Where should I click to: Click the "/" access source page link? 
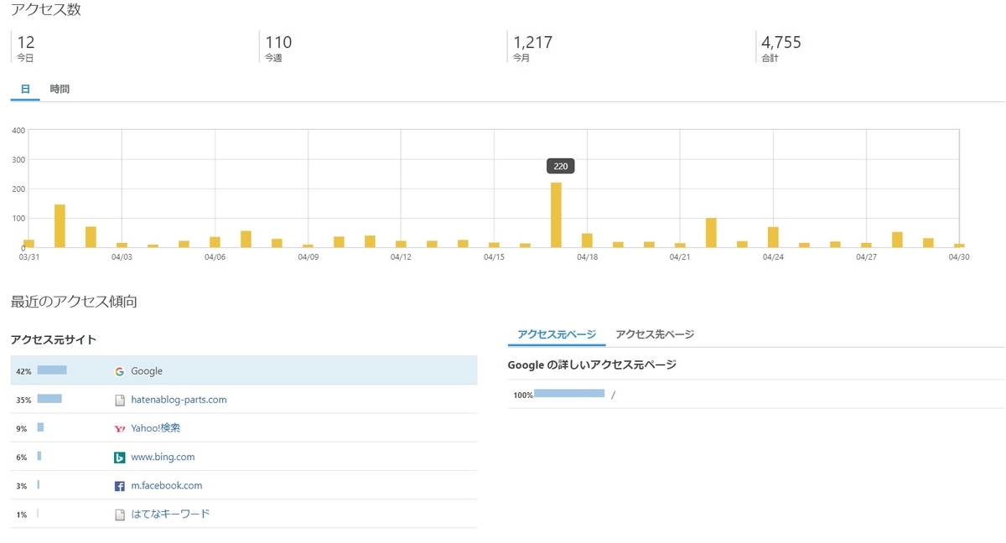point(613,395)
